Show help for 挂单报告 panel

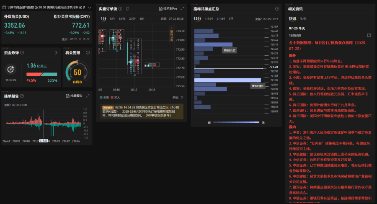click(x=22, y=96)
